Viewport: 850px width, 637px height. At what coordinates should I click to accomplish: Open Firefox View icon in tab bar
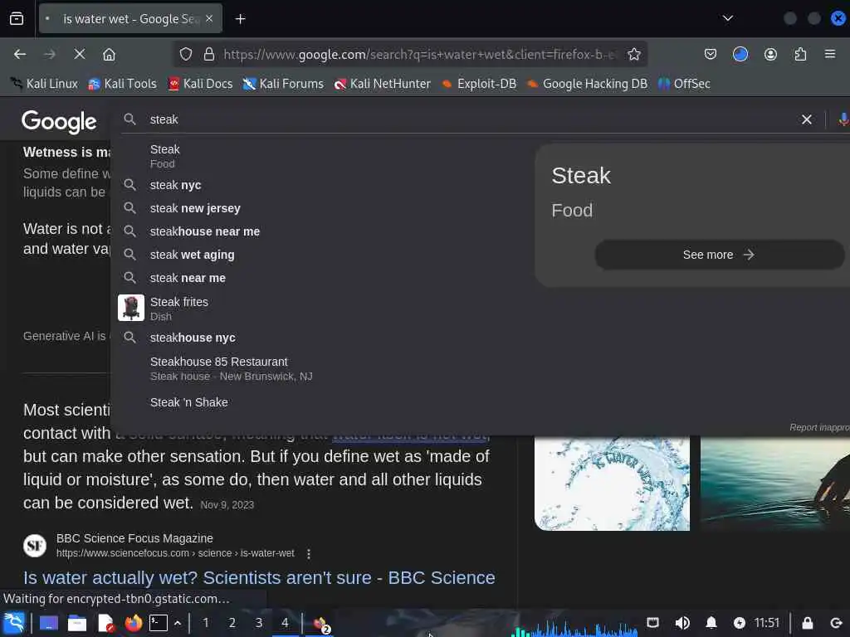tap(17, 19)
